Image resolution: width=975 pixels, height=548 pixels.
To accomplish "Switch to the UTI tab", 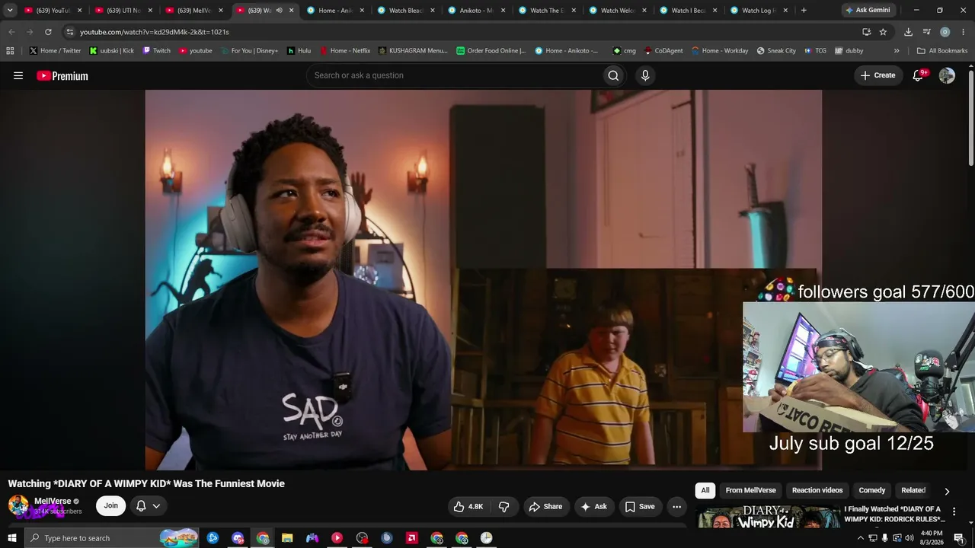I will (x=123, y=11).
